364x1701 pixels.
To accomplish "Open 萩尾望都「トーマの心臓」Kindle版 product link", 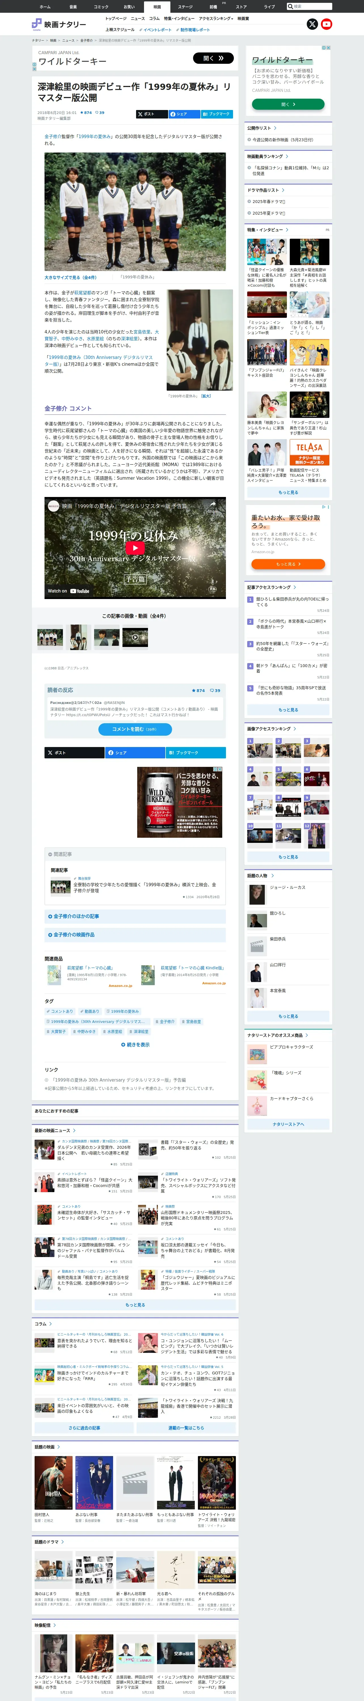I will [x=192, y=968].
